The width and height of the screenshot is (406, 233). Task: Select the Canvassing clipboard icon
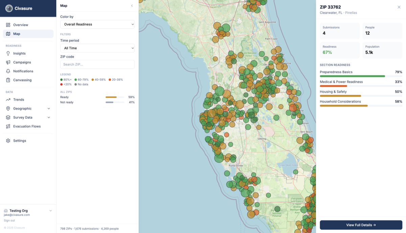7,80
